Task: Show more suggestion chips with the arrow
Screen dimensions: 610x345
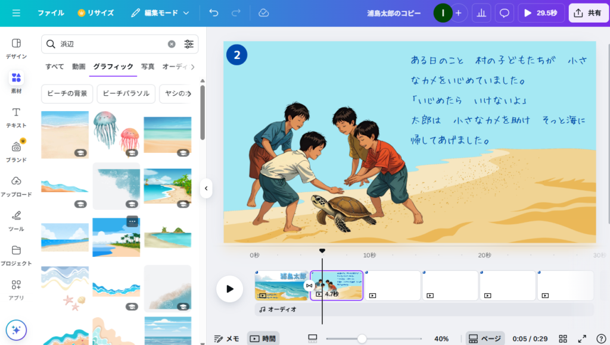Action: [189, 93]
